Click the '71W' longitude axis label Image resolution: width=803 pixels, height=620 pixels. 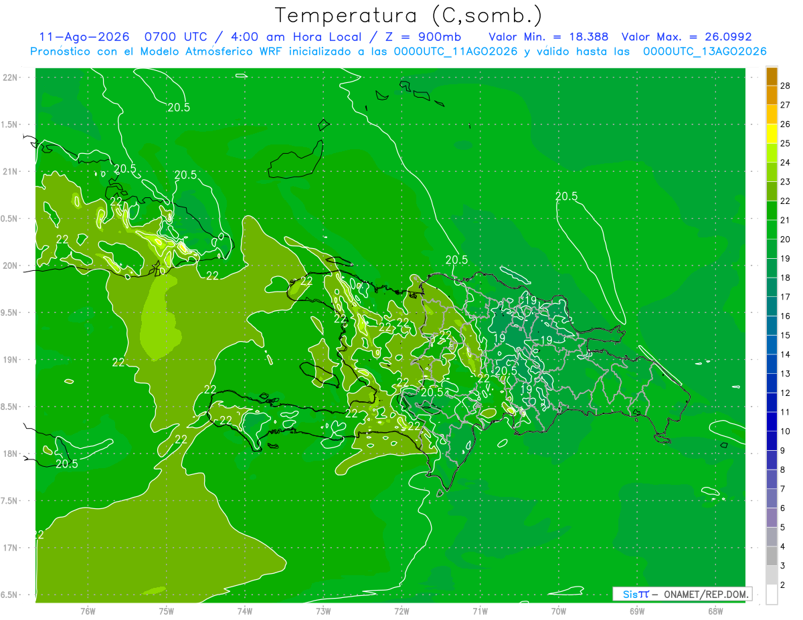[x=480, y=611]
